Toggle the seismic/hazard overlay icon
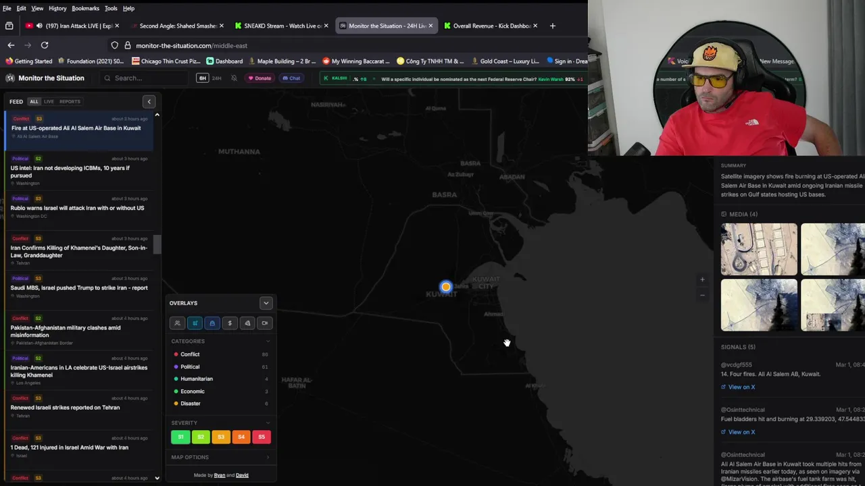The width and height of the screenshot is (865, 486). point(247,323)
